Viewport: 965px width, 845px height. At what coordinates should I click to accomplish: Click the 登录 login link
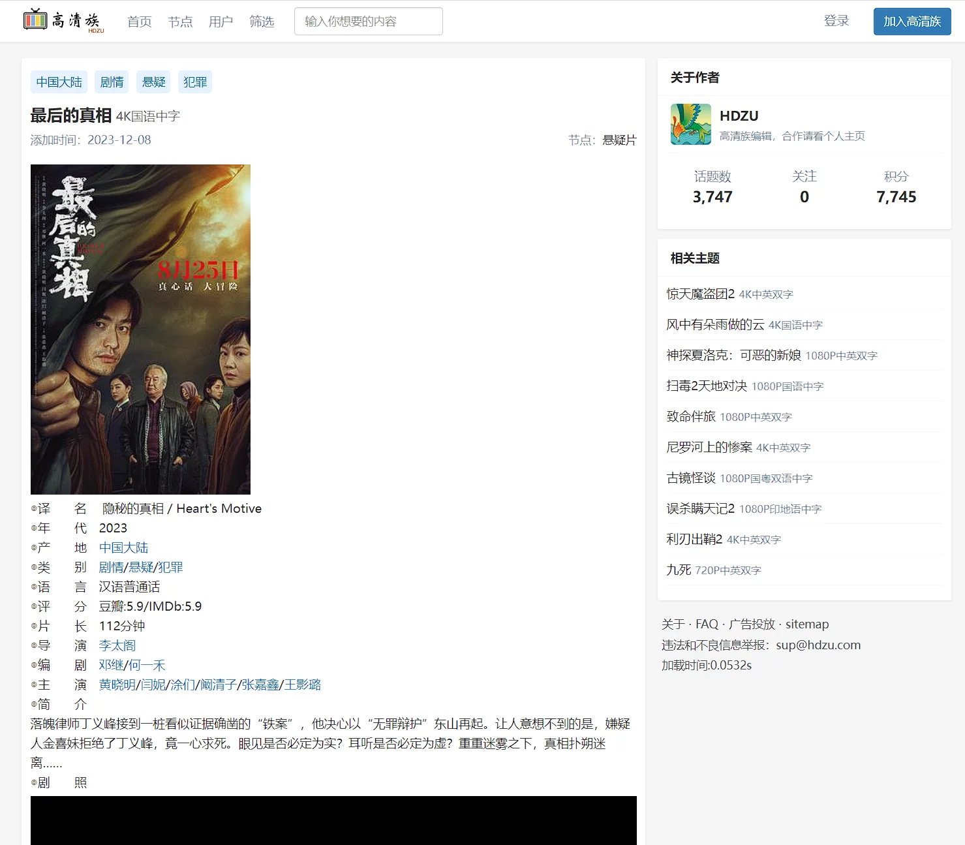(x=836, y=21)
